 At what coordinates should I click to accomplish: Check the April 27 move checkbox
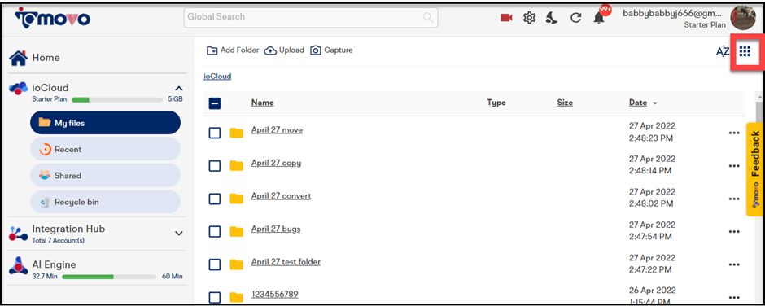click(x=215, y=133)
